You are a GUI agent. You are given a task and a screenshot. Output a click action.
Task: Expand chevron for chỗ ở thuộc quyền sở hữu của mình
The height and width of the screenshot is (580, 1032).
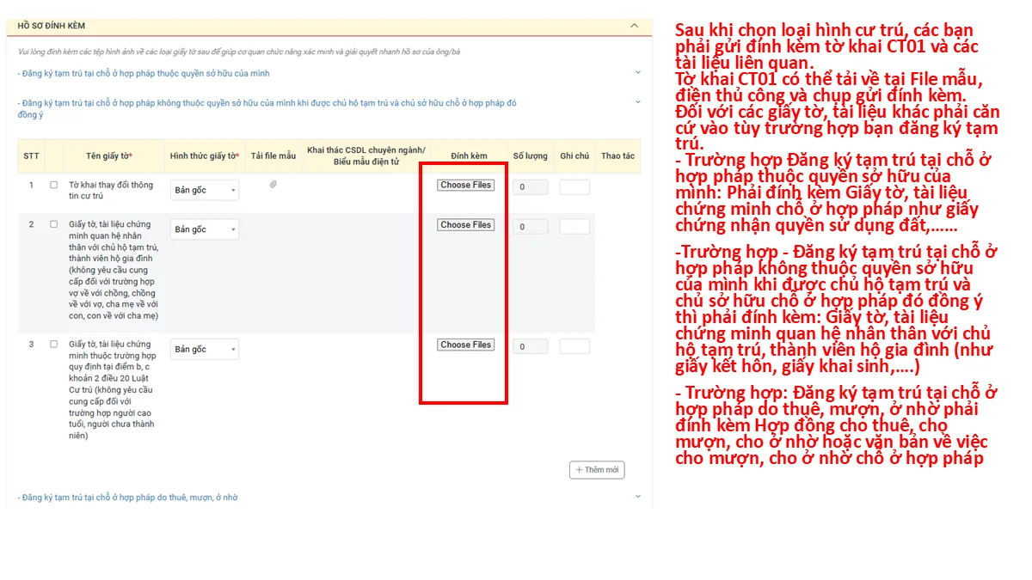coord(638,73)
